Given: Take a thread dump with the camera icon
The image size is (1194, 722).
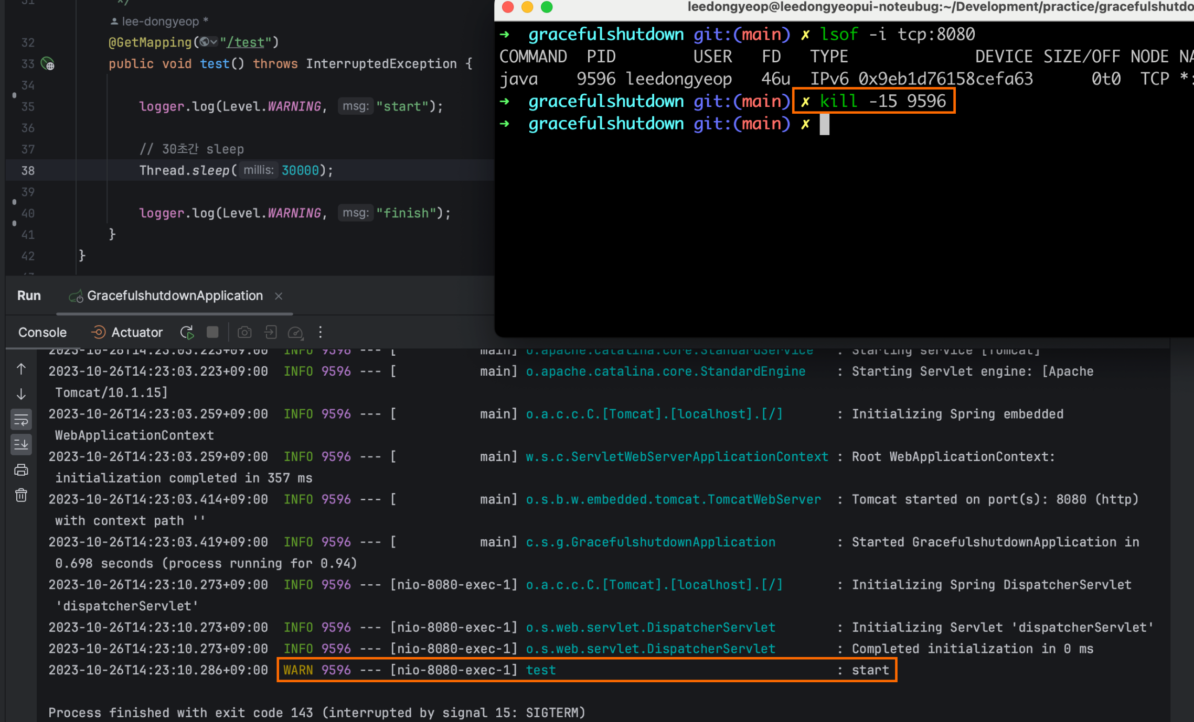Looking at the screenshot, I should [x=244, y=332].
